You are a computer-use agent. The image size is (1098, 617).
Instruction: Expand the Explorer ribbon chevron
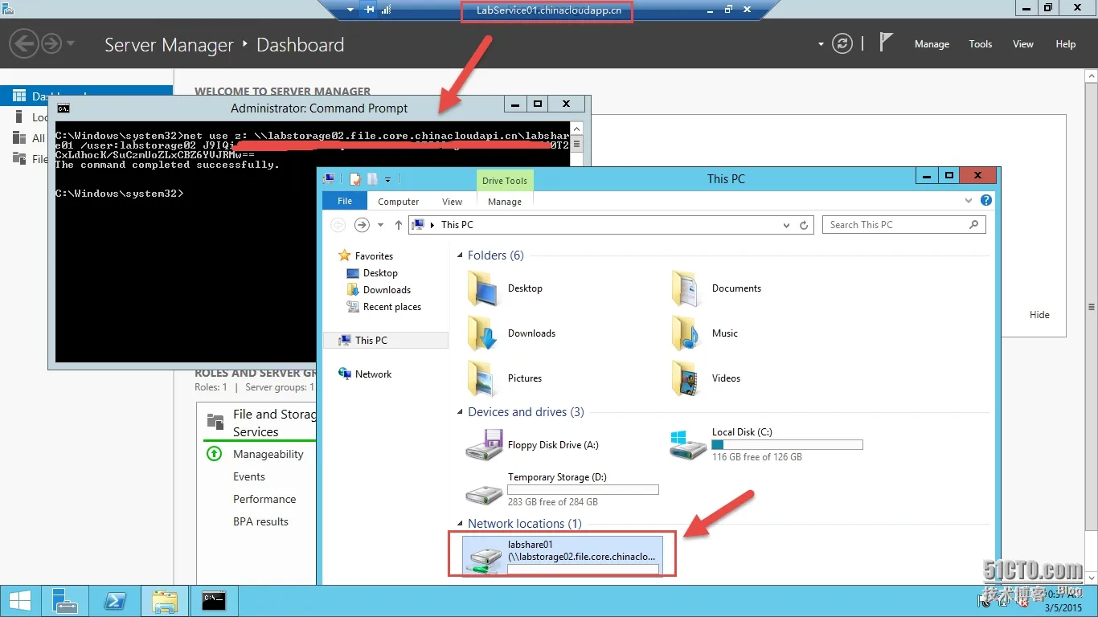[x=968, y=201]
